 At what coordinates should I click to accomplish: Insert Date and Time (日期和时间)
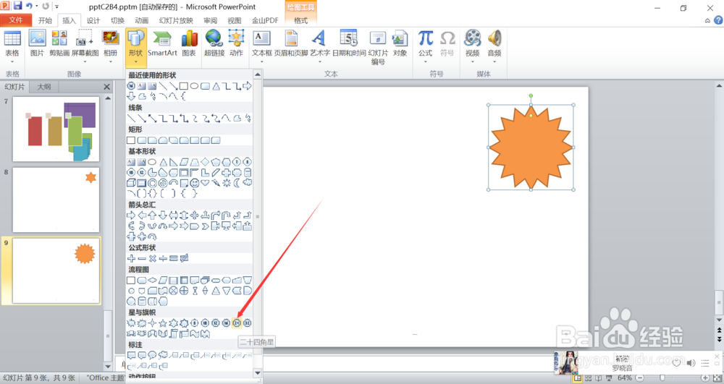click(x=349, y=43)
